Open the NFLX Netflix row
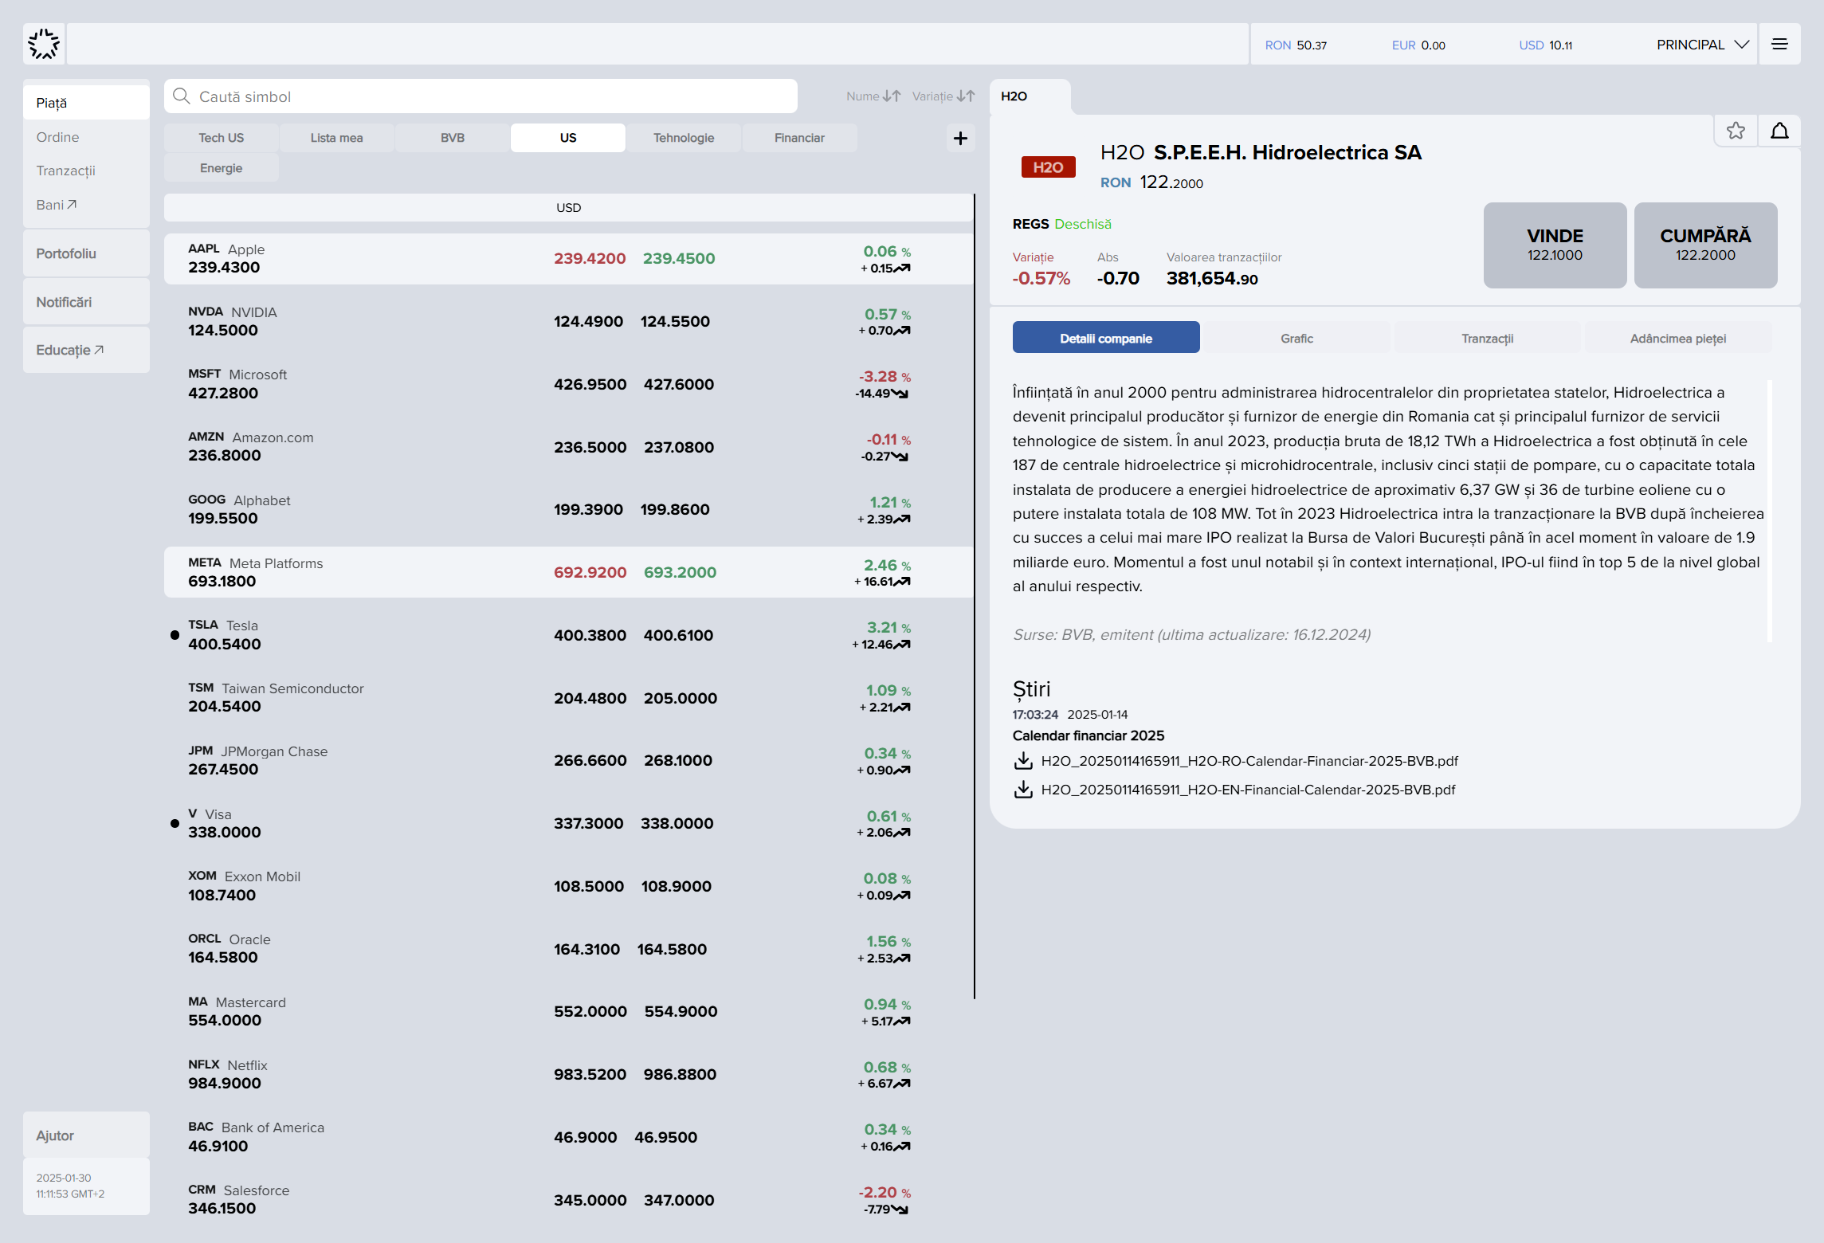1824x1243 pixels. (x=568, y=1074)
